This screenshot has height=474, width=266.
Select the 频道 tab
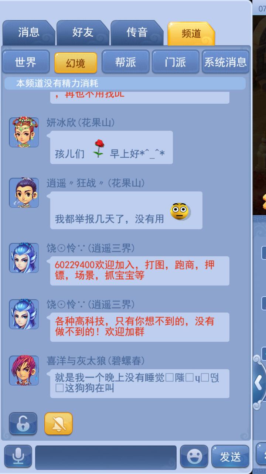point(191,33)
